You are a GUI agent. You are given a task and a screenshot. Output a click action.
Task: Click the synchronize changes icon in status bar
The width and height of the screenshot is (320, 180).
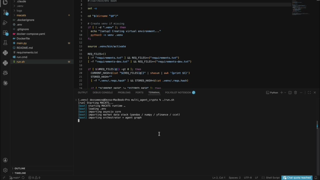[23, 178]
